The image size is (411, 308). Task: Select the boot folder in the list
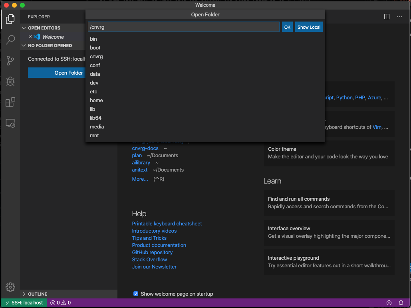tap(205, 47)
